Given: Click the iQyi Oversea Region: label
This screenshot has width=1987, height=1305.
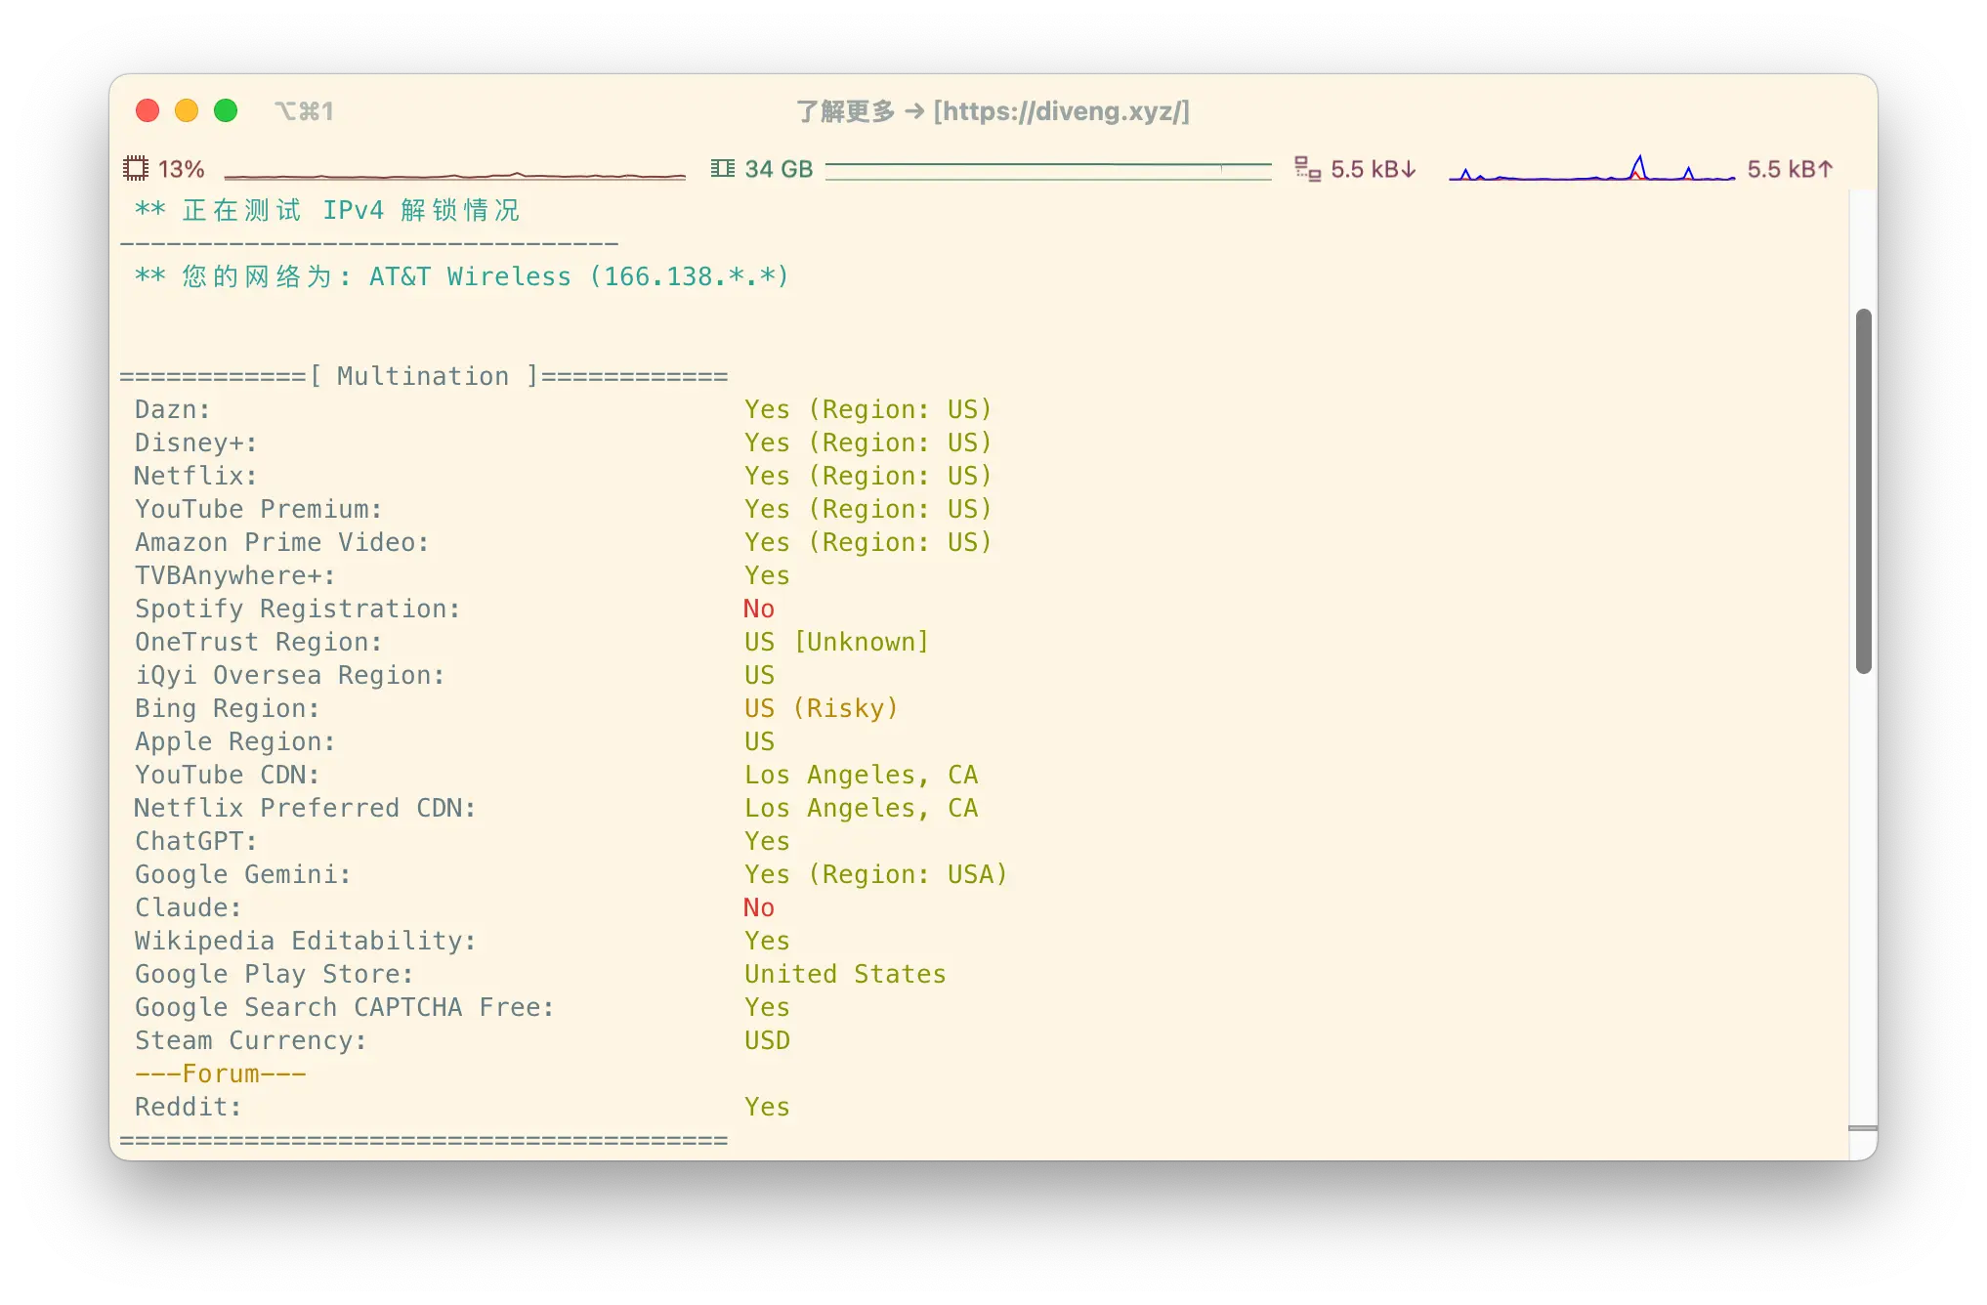Looking at the screenshot, I should point(290,675).
